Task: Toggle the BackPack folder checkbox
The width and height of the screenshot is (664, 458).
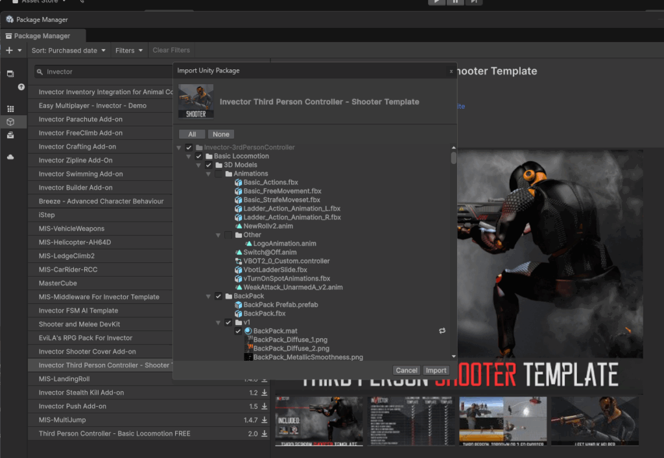Action: 218,296
